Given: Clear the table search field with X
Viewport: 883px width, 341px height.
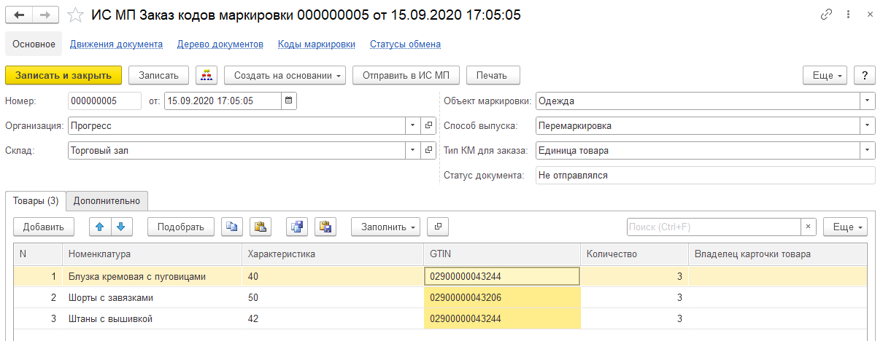Looking at the screenshot, I should pos(808,227).
